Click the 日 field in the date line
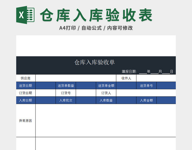 coord(167,71)
